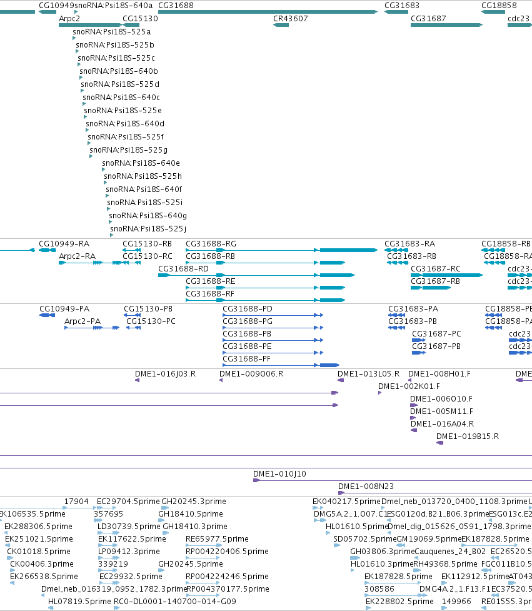532x611 pixels.
Task: Select the CG31683-RA transcript label
Action: (x=409, y=244)
